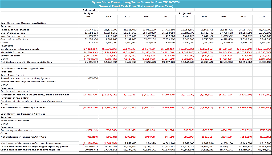Click 'Sale of interests in joint ventures/associates' label
272x155 pixels.
[x=28, y=82]
